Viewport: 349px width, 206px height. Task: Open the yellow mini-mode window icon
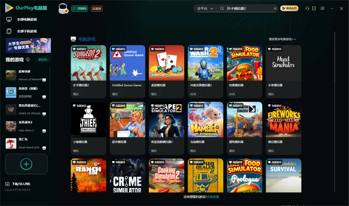click(x=314, y=8)
